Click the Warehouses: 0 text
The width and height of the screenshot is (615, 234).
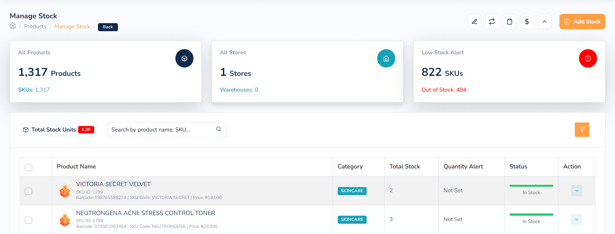point(239,90)
